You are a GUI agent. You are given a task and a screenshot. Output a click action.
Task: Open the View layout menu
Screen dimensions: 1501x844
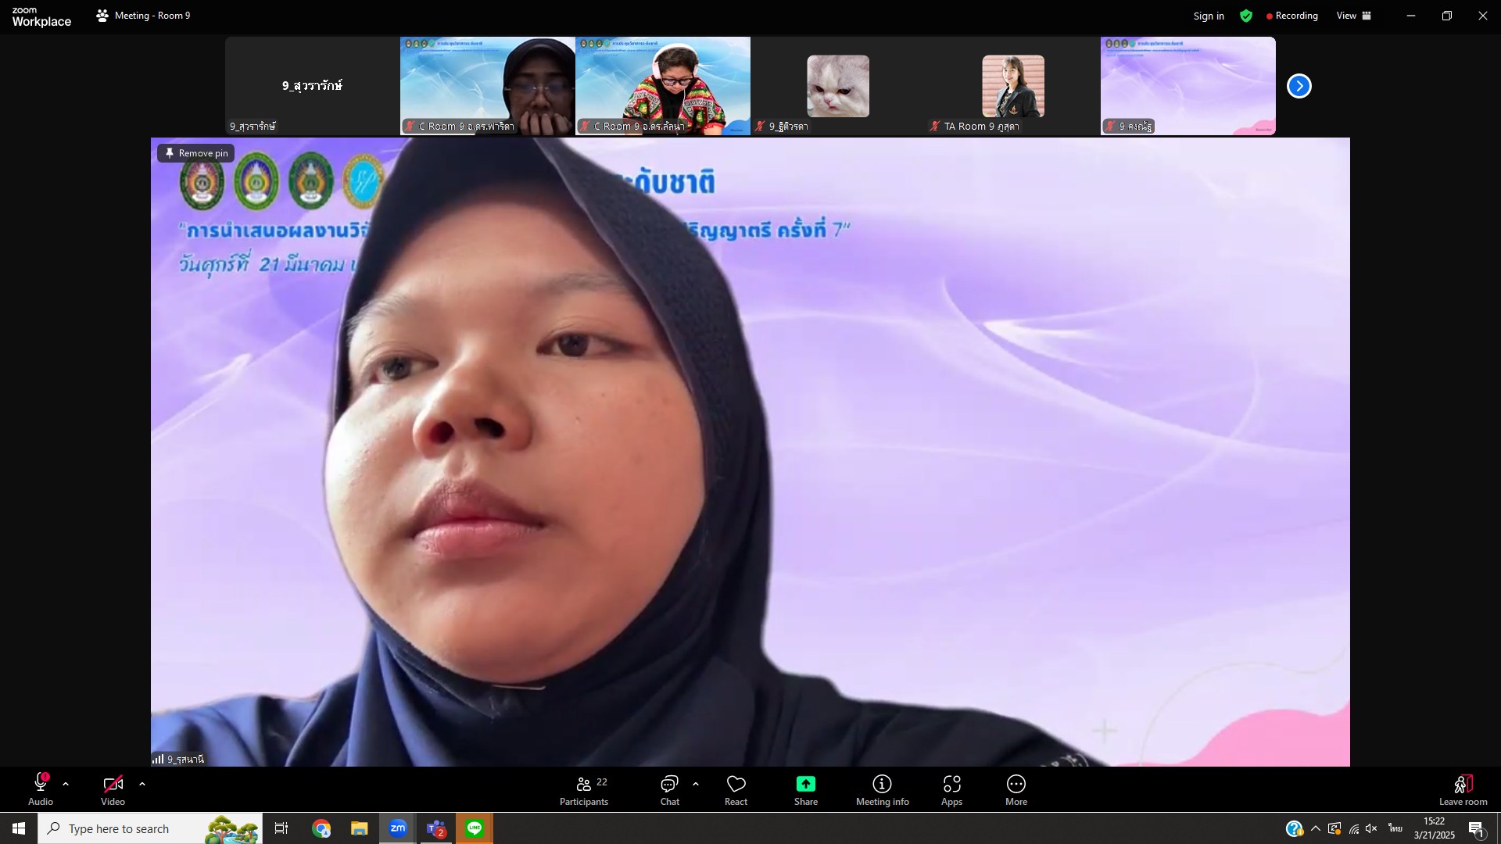[x=1354, y=16]
